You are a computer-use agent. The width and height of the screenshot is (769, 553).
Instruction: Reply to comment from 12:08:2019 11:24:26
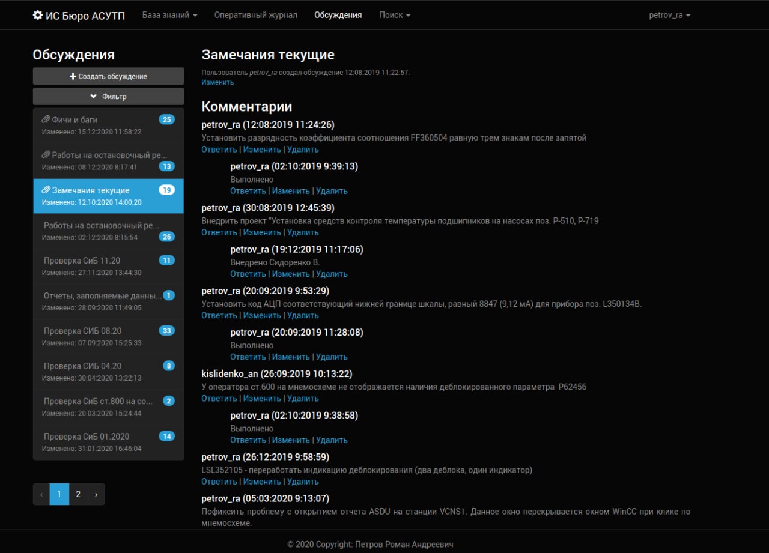pyautogui.click(x=219, y=150)
